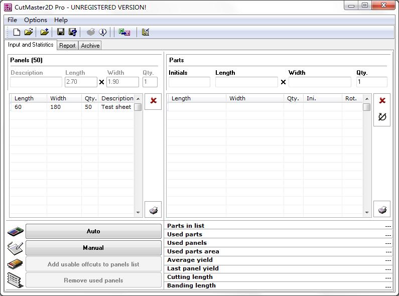Switch to the Archive tab

tap(90, 46)
